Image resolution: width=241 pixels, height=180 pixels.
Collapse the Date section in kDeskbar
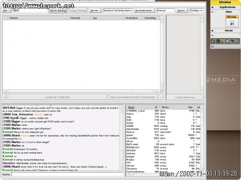pos(213,12)
